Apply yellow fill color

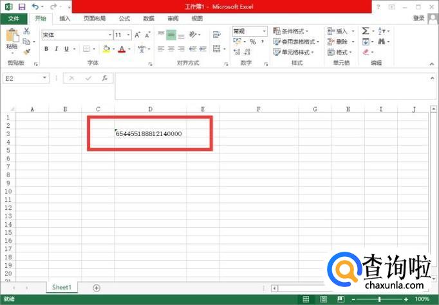tap(106, 49)
